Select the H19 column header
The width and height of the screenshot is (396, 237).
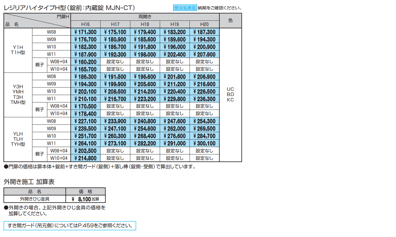(175, 24)
